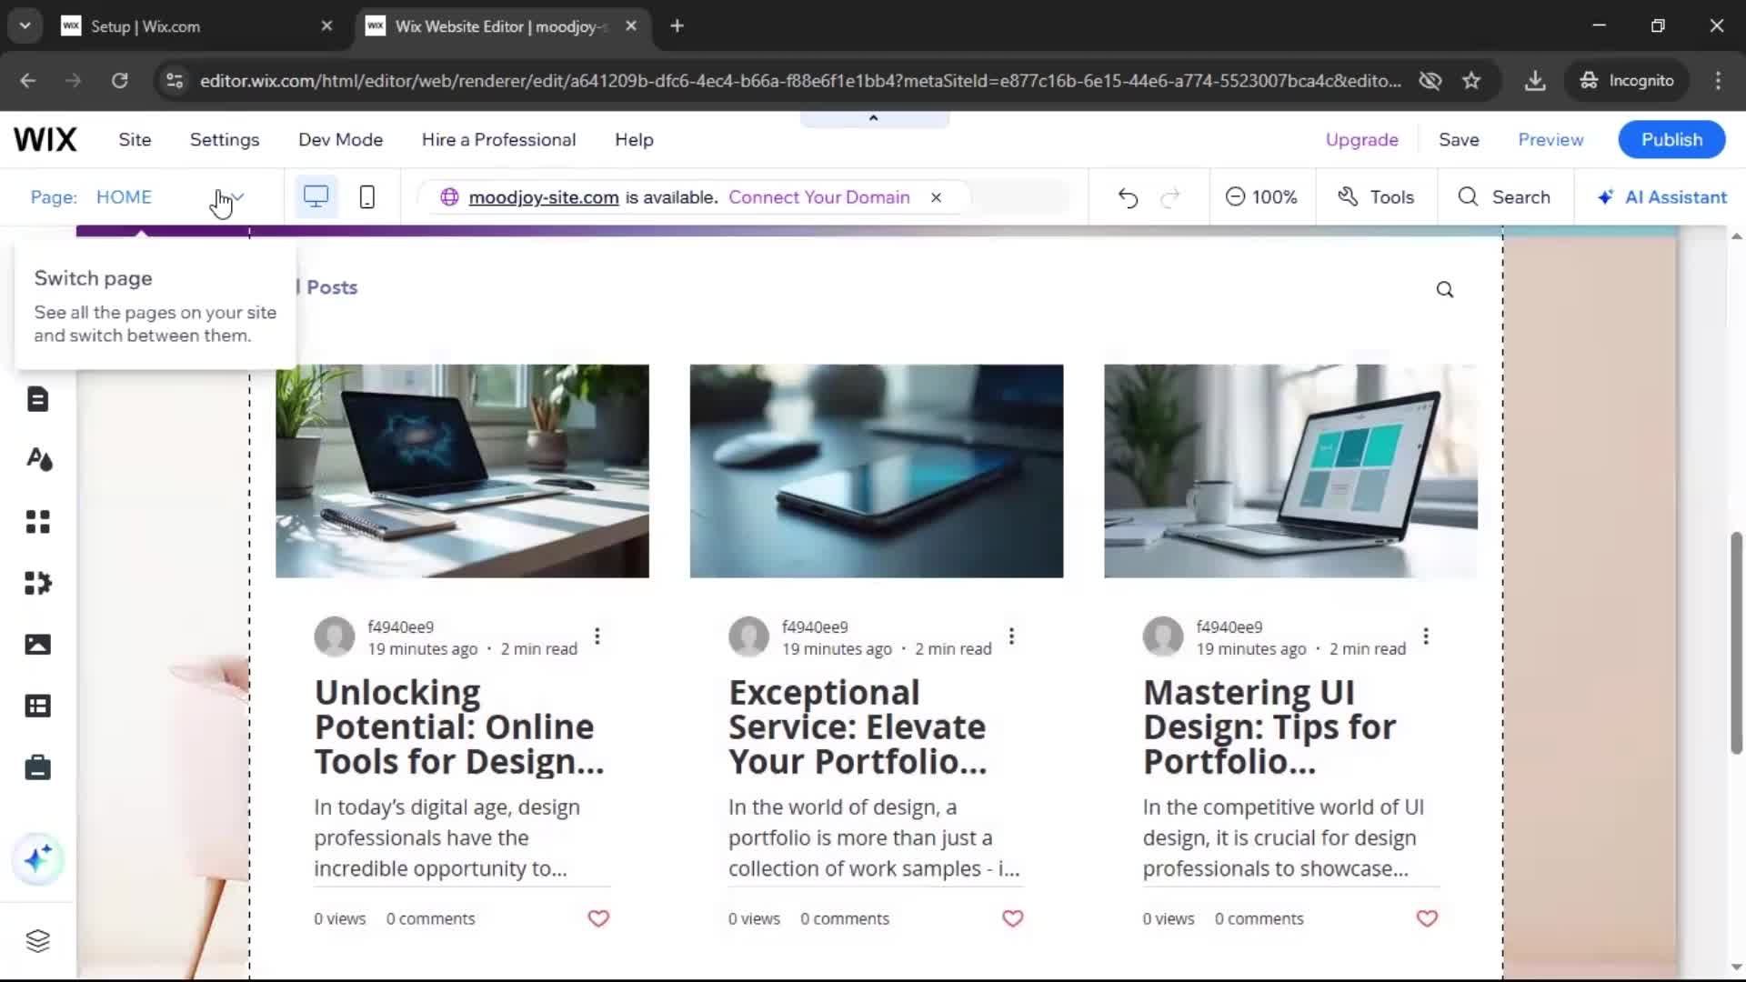Dismiss the domain availability banner
This screenshot has width=1746, height=982.
[x=936, y=197]
